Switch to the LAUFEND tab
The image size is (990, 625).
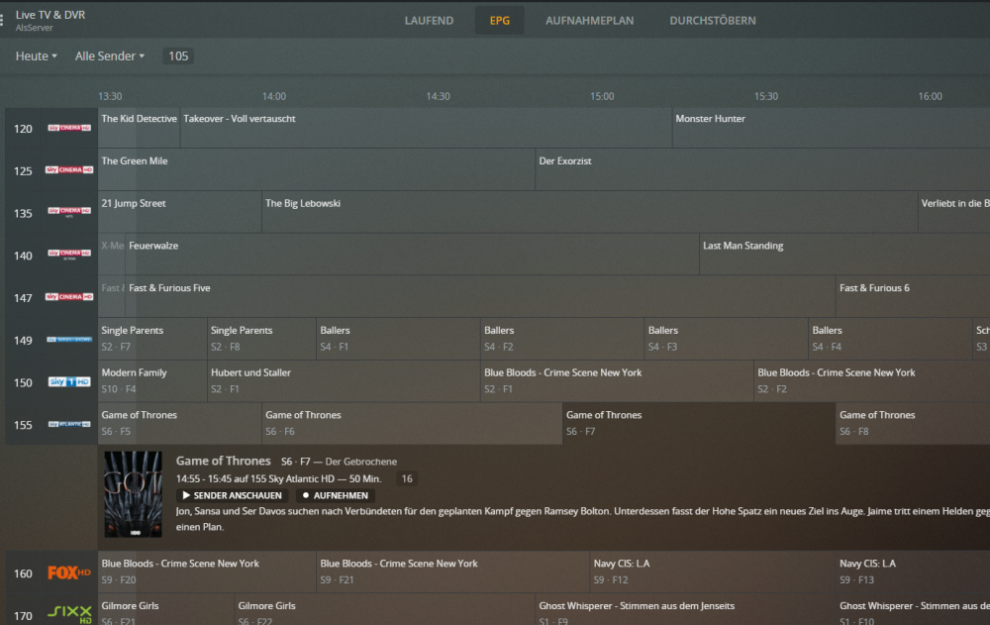[x=429, y=20]
